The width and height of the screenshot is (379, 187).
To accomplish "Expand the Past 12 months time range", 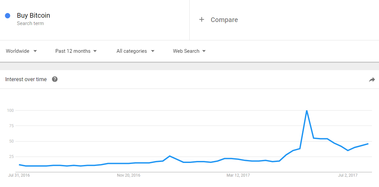I will pos(76,51).
